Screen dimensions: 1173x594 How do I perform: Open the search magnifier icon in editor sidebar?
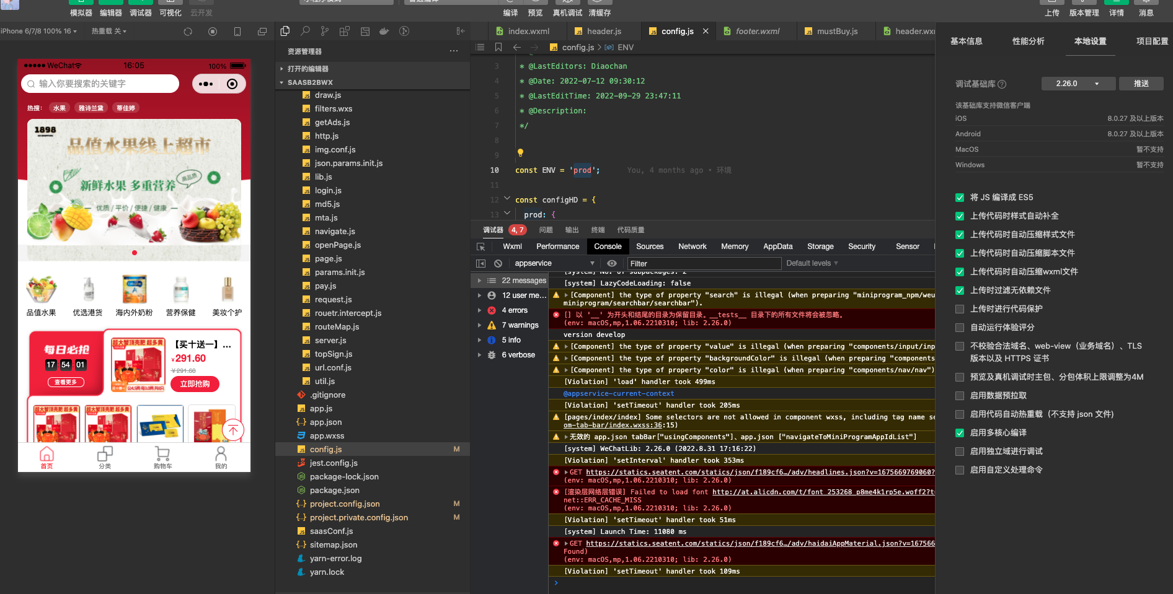[305, 31]
